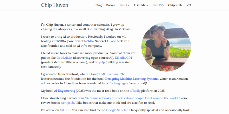Viewport: 229px width, 114px height.
Task: Switch to the VN language version
Action: pyautogui.click(x=189, y=5)
